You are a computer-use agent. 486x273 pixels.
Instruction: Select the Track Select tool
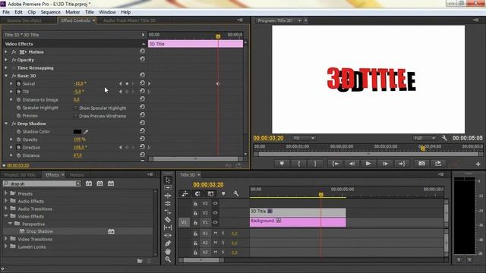tap(168, 188)
